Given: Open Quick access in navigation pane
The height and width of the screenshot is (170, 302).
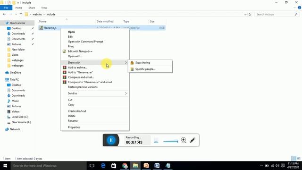Looking at the screenshot, I should [17, 23].
